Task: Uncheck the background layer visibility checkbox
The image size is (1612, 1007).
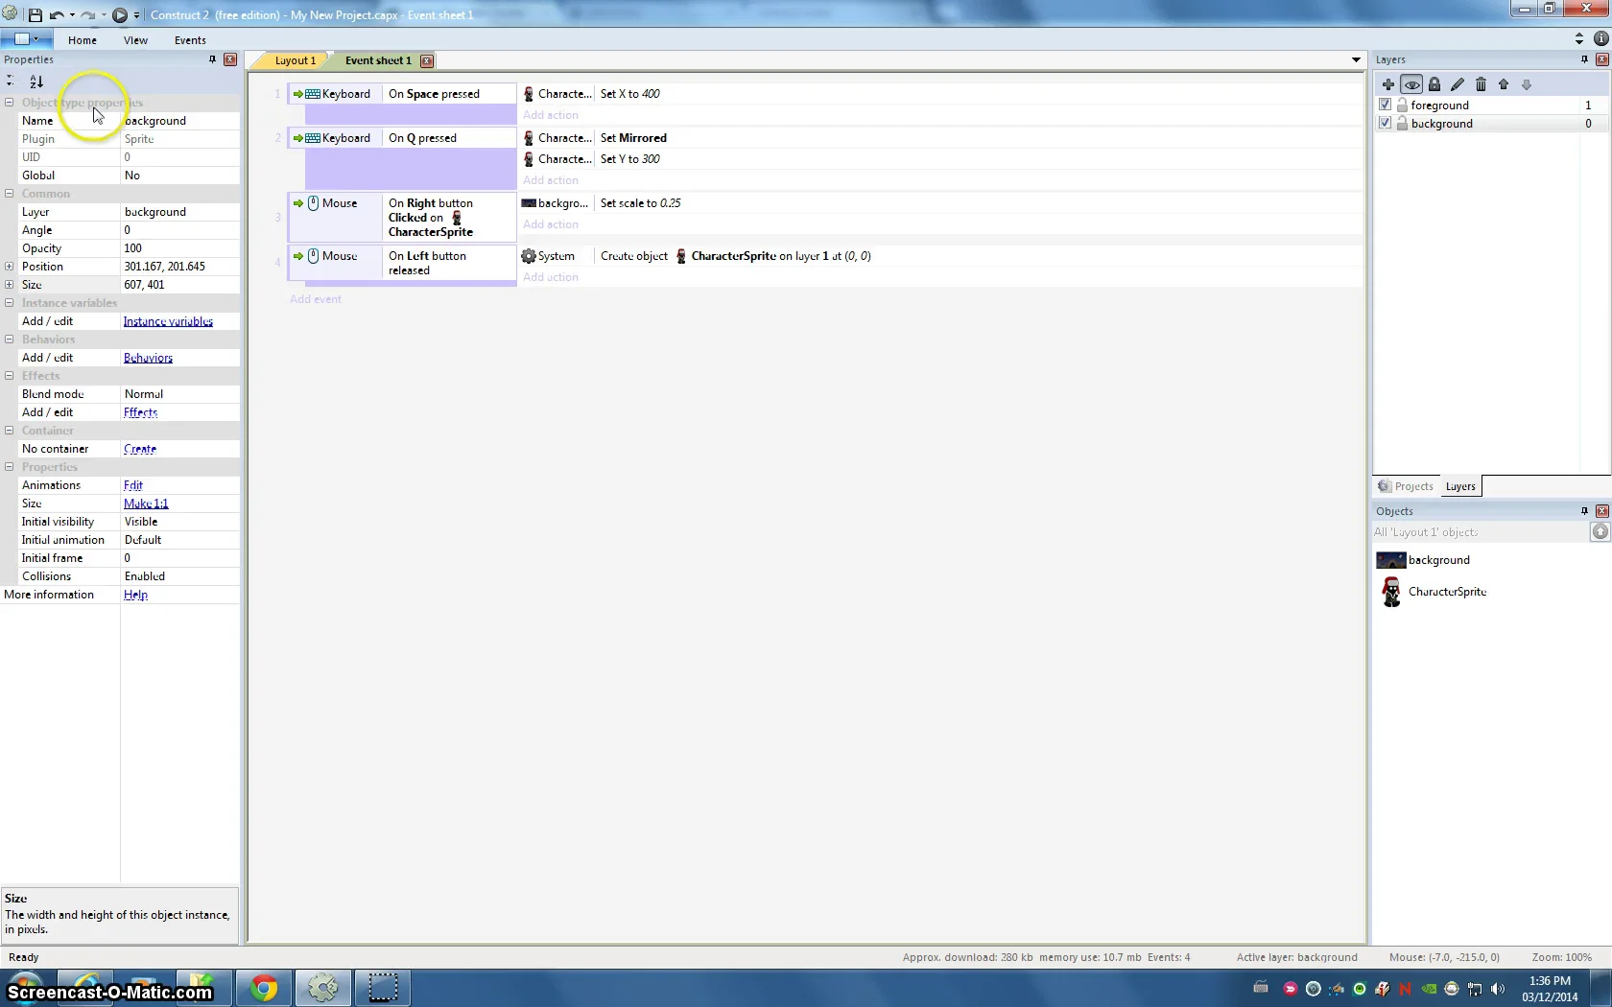Action: [x=1385, y=123]
